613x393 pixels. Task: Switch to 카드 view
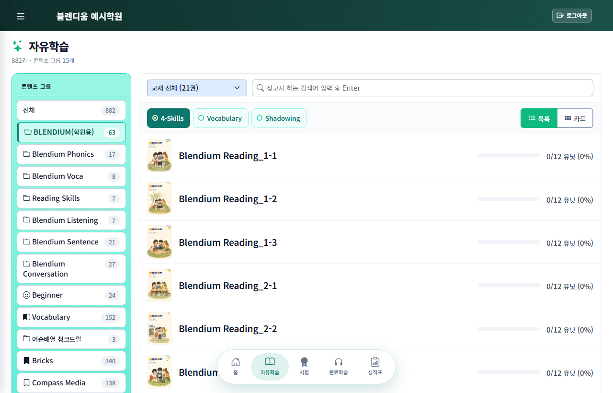point(575,118)
